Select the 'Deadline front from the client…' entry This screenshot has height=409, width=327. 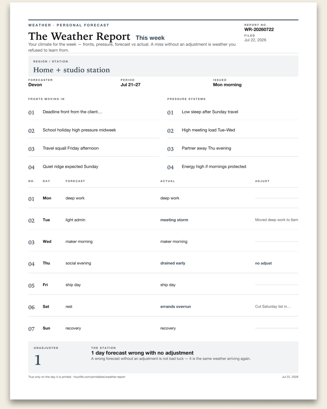pyautogui.click(x=72, y=112)
